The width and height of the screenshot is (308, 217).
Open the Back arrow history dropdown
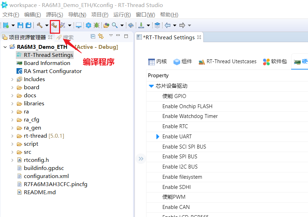tap(175, 25)
